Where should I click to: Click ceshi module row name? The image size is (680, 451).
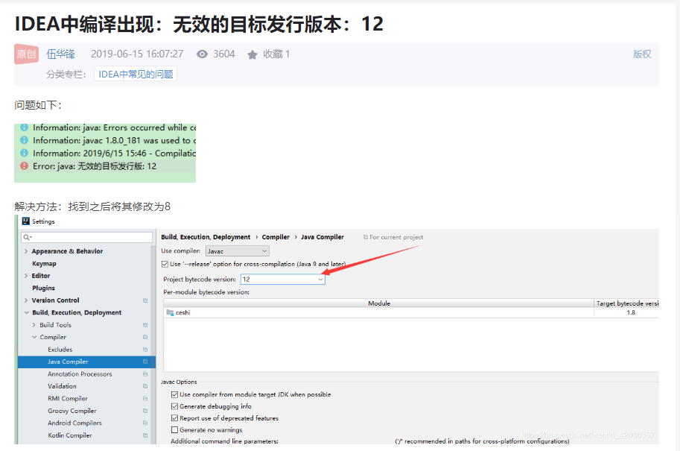(x=182, y=312)
